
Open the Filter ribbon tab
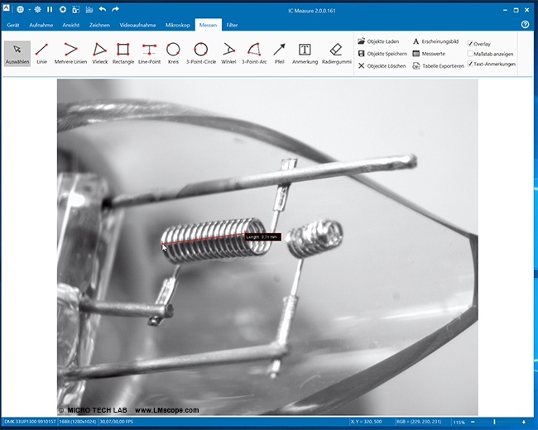(x=232, y=26)
